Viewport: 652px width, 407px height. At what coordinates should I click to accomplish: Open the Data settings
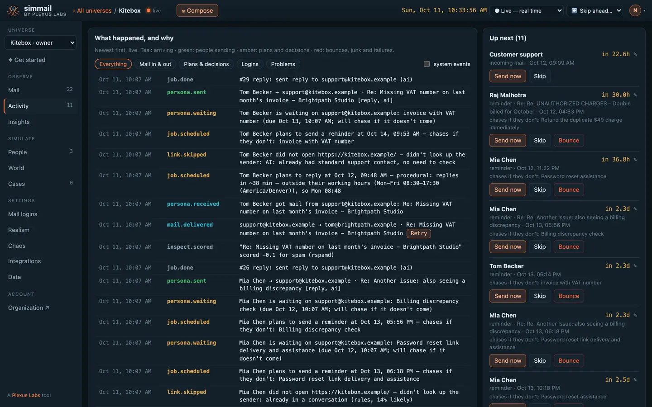pos(40,277)
